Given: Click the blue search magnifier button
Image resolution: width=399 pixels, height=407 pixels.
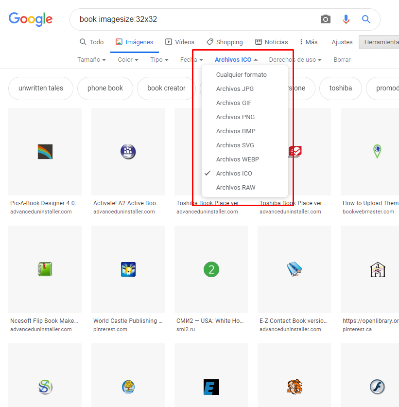Looking at the screenshot, I should click(366, 19).
